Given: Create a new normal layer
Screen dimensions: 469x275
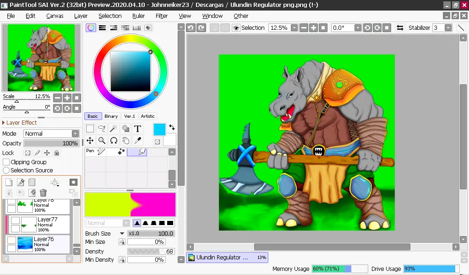Looking at the screenshot, I should coord(9,182).
